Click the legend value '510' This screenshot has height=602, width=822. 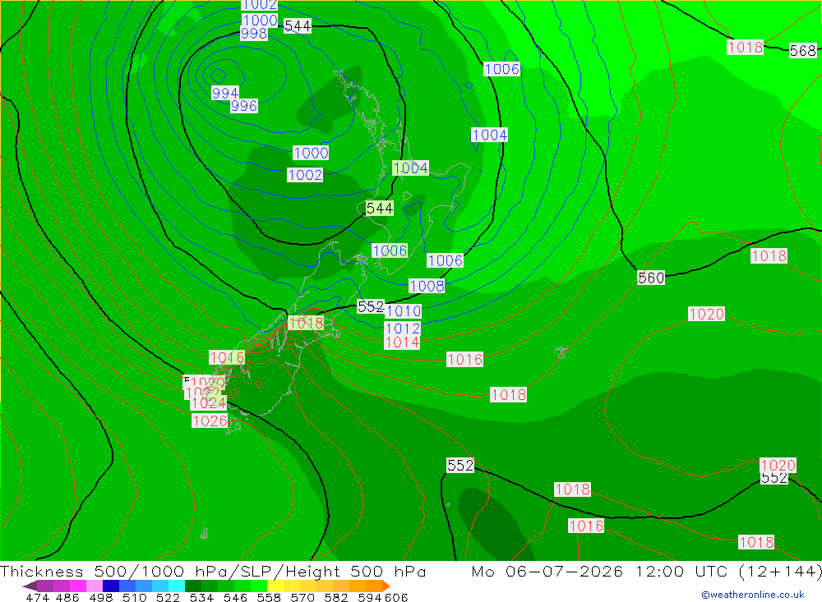point(134,597)
